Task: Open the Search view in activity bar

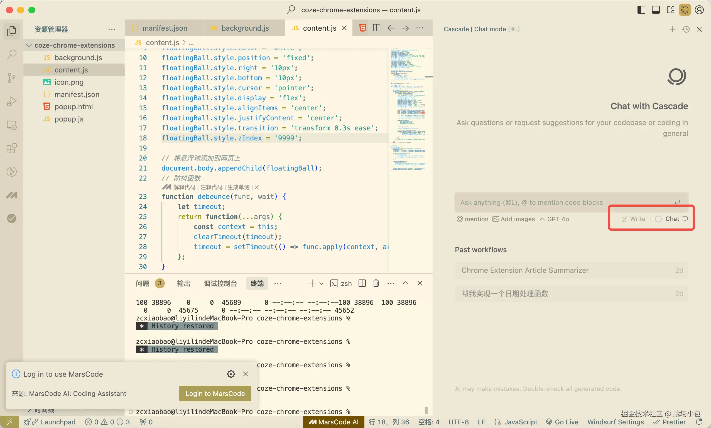Action: pyautogui.click(x=11, y=54)
